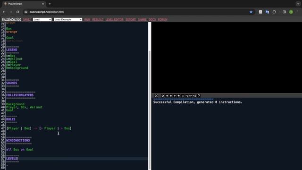Click 'b=Box' legend line
Screen dimensions: 302x170
click(11, 56)
